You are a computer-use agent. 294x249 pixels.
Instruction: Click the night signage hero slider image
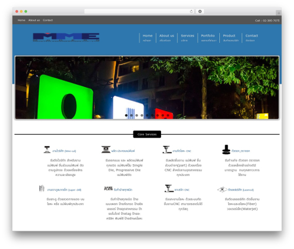[x=147, y=88]
